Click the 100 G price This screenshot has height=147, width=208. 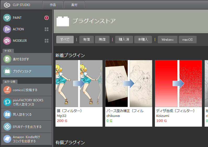coord(161,121)
